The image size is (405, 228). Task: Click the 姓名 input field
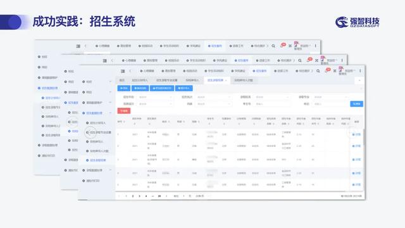point(330,104)
